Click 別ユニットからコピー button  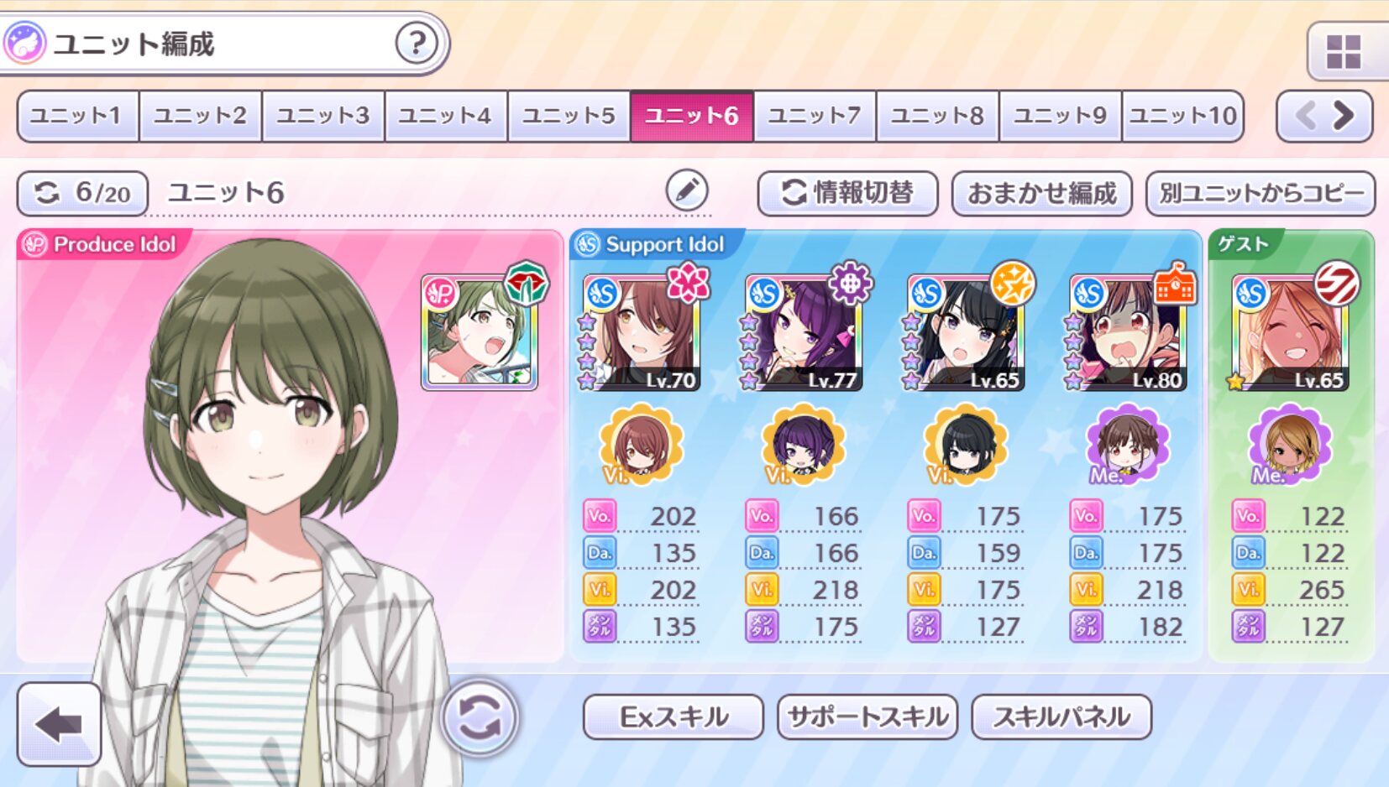coord(1261,193)
